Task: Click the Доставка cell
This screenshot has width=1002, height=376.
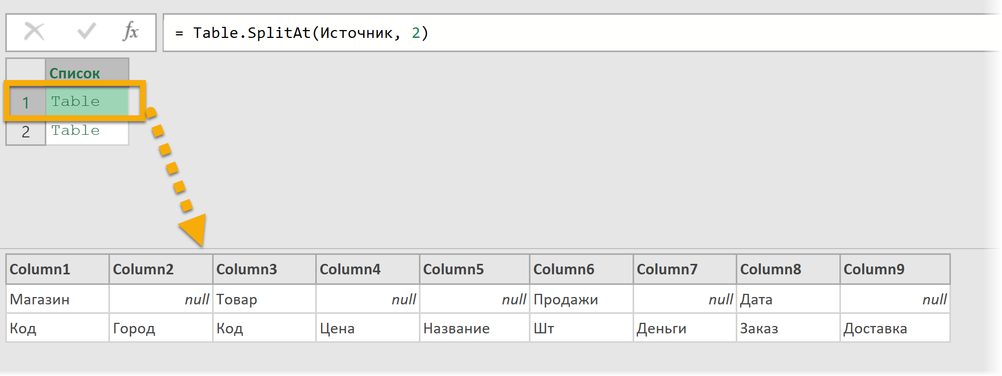Action: click(875, 329)
